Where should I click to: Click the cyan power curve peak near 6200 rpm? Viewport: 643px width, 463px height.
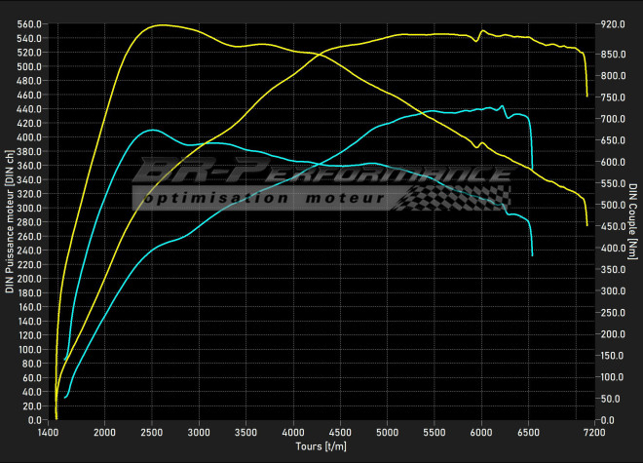502,106
